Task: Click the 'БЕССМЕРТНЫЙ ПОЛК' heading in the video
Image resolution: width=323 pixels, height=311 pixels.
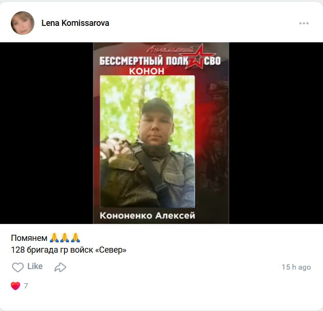Action: coord(144,61)
